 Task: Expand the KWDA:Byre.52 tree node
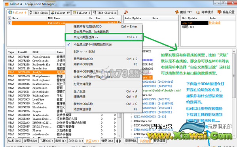[132, 121]
